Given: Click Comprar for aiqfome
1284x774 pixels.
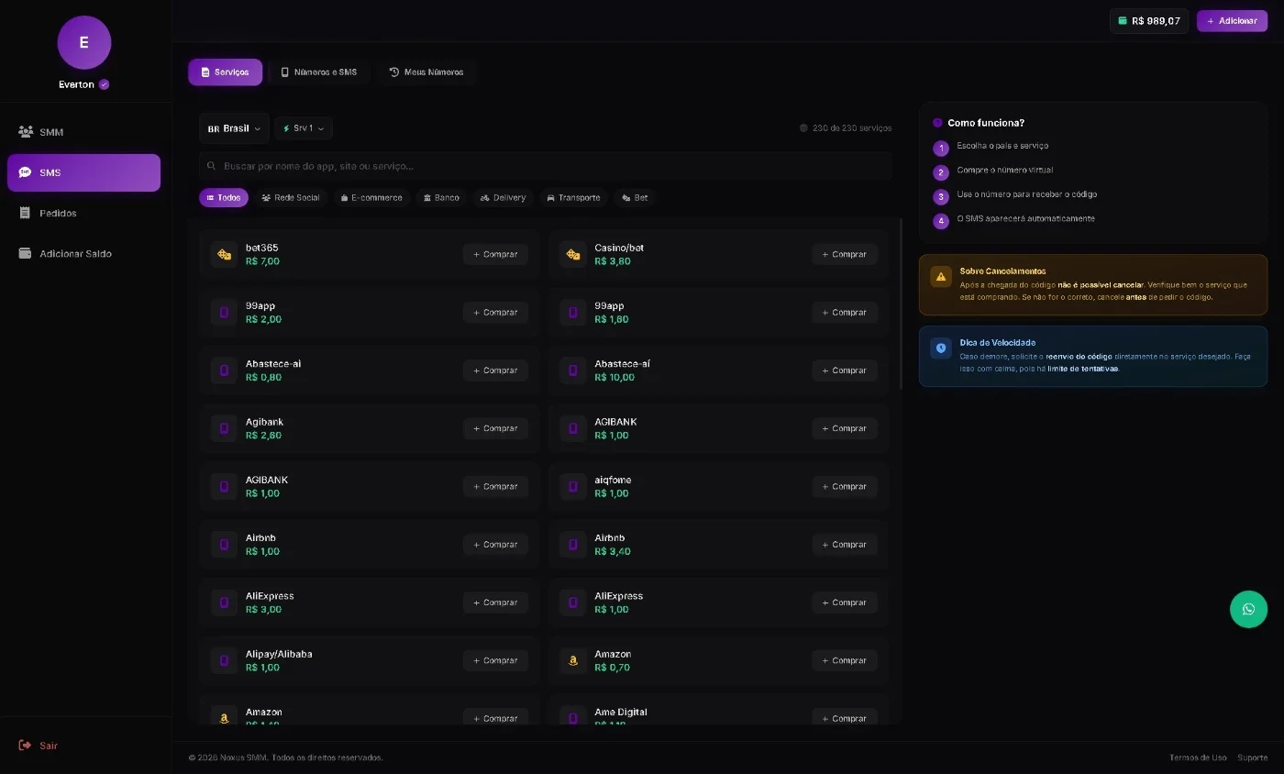Looking at the screenshot, I should click(x=845, y=486).
